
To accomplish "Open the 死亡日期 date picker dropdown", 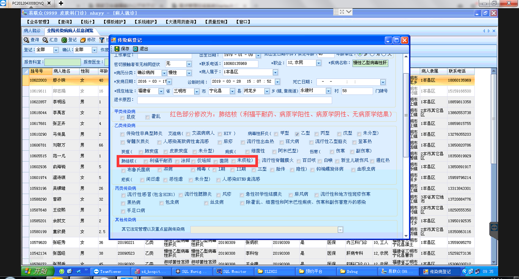I will [383, 82].
